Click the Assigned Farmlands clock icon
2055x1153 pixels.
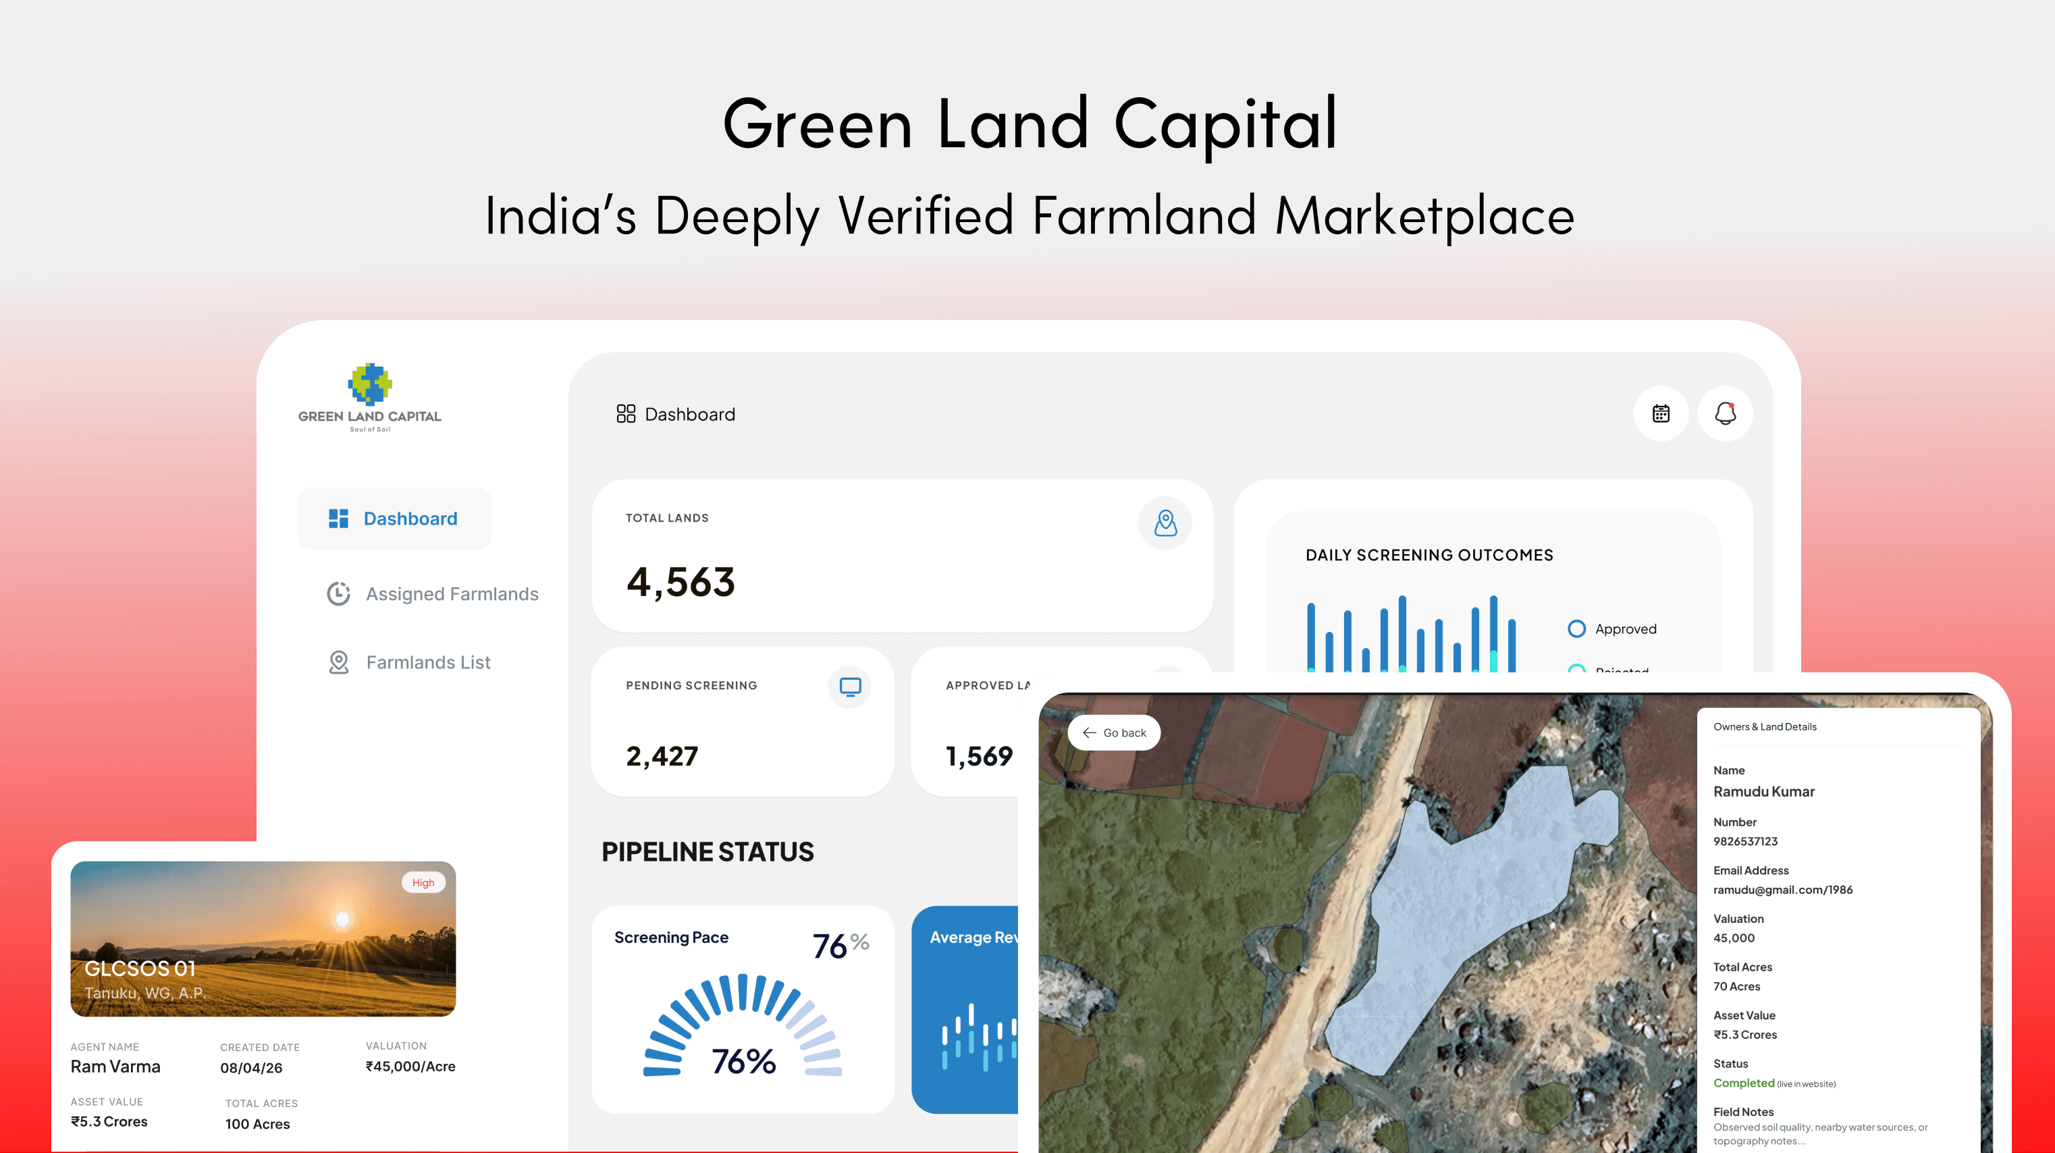click(x=338, y=593)
